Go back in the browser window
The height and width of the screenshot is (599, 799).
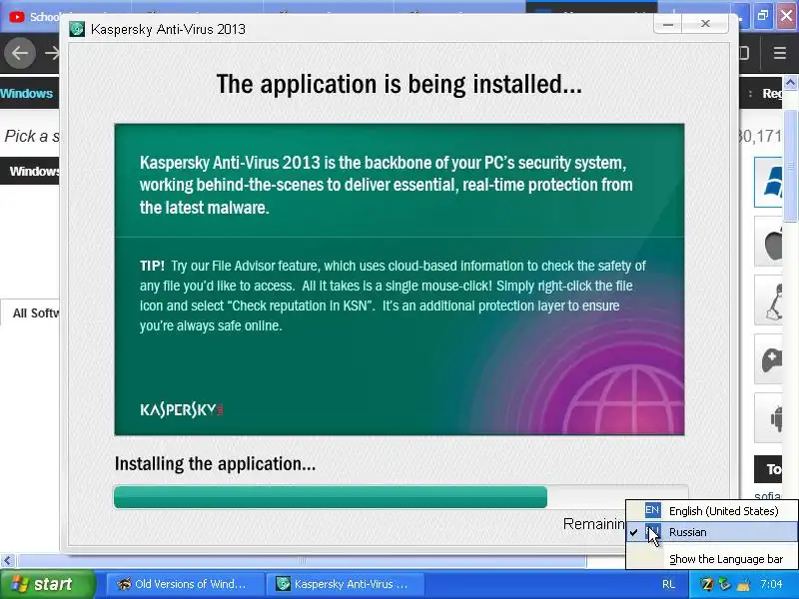coord(20,53)
